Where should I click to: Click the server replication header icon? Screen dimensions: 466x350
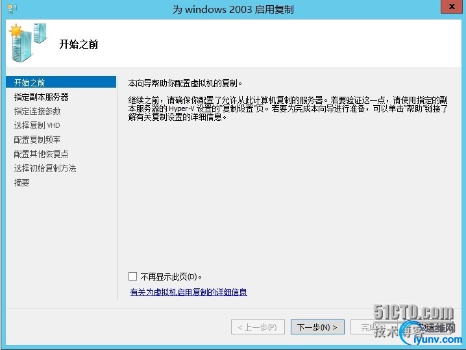point(29,43)
